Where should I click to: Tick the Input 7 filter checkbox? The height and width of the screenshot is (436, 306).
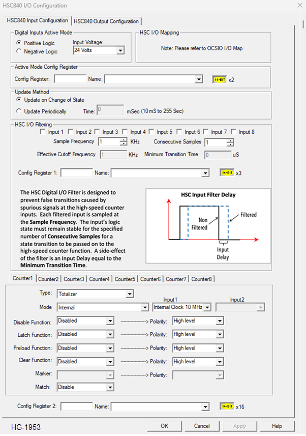coord(206,132)
